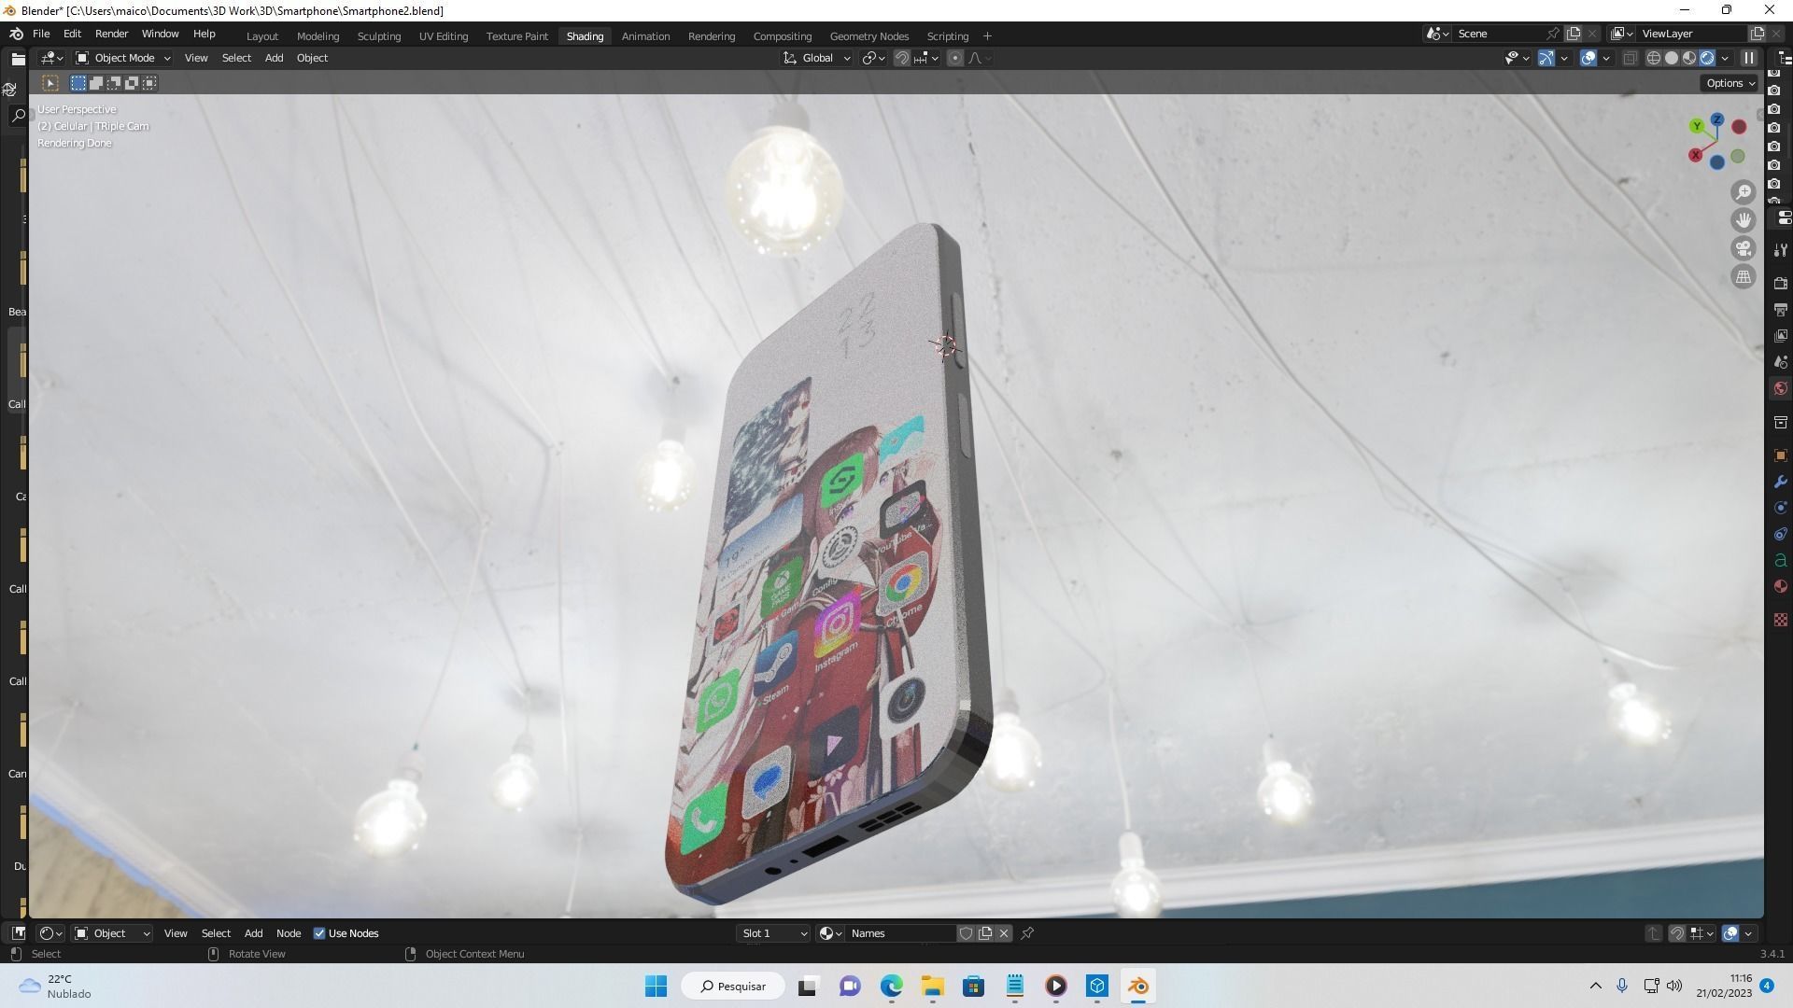1793x1008 pixels.
Task: Toggle perspective/orthographic grid gizmo
Action: [1744, 276]
